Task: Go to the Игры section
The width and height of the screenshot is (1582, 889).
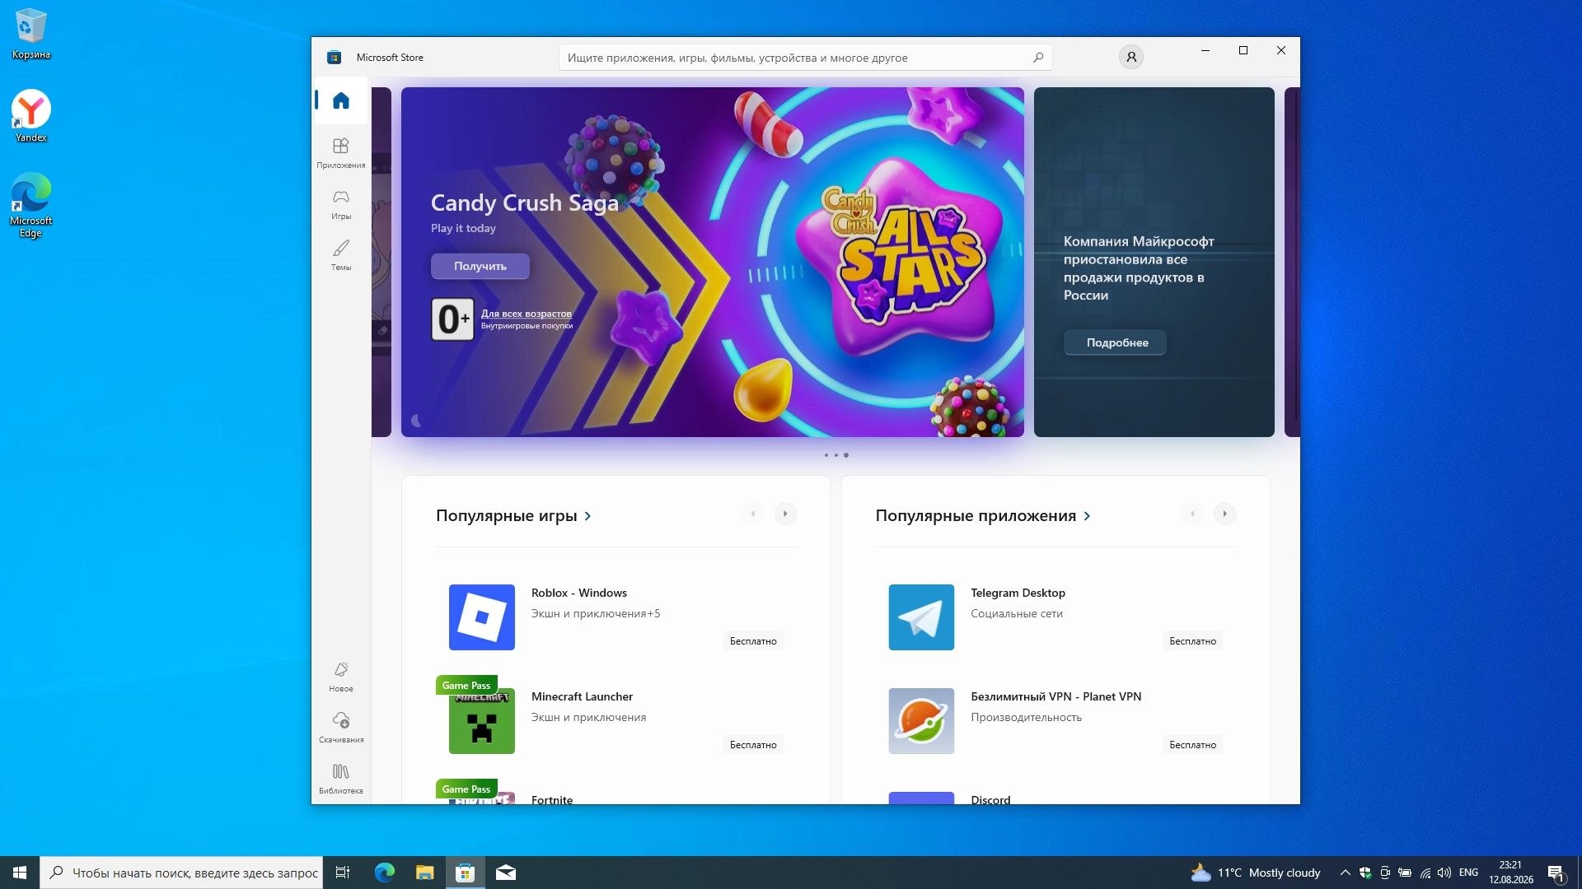Action: (341, 203)
